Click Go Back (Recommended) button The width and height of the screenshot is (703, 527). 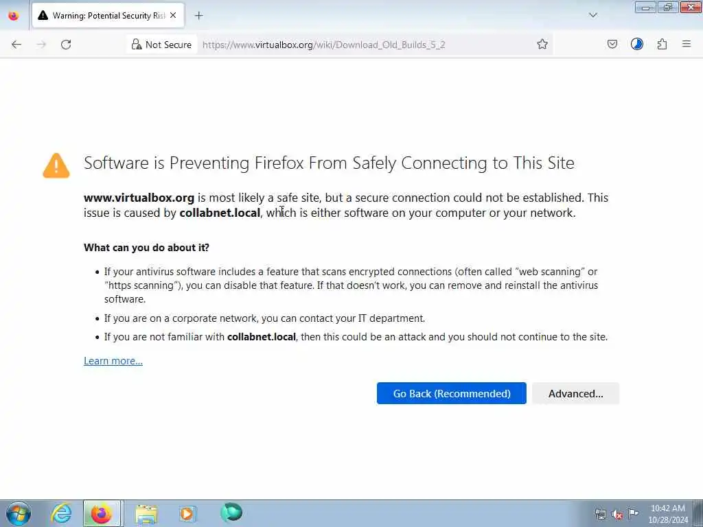[x=452, y=393]
